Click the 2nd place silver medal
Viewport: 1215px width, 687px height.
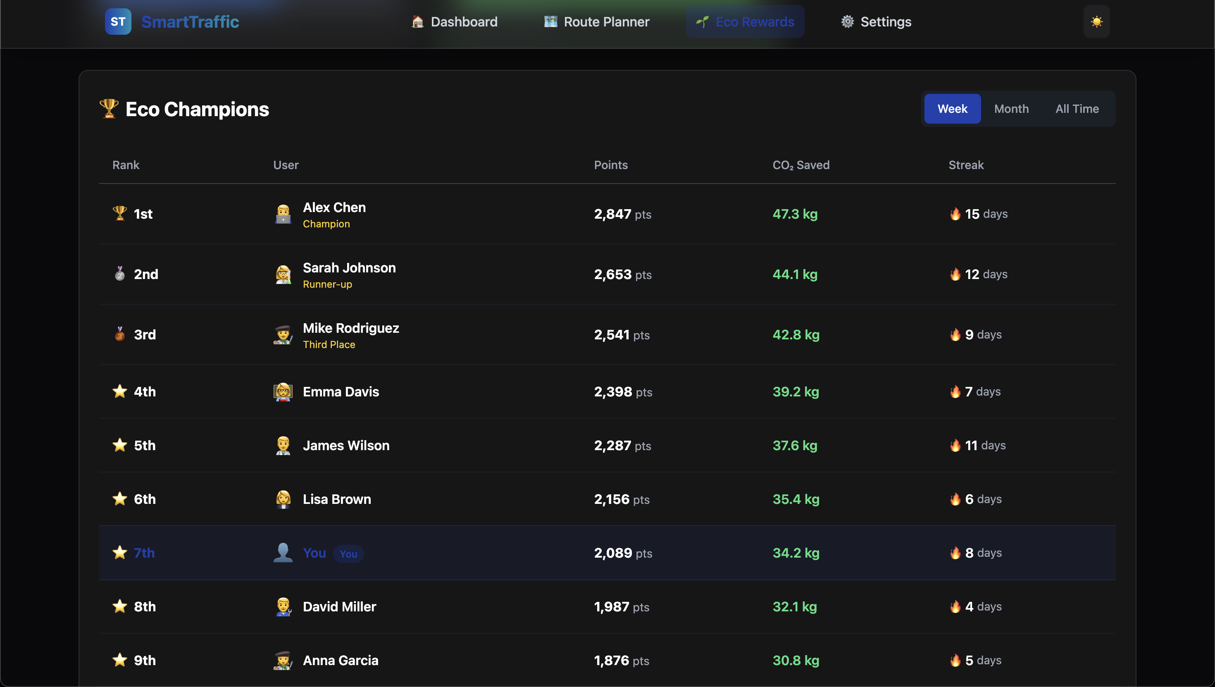click(120, 274)
